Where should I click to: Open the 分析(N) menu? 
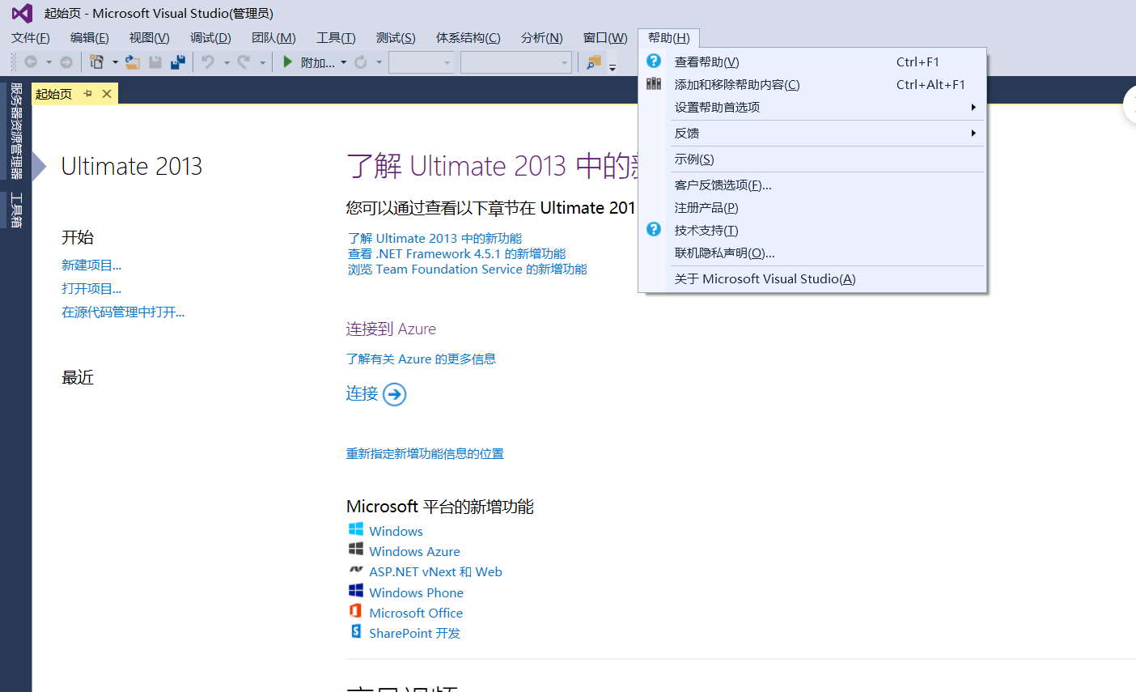[x=542, y=38]
